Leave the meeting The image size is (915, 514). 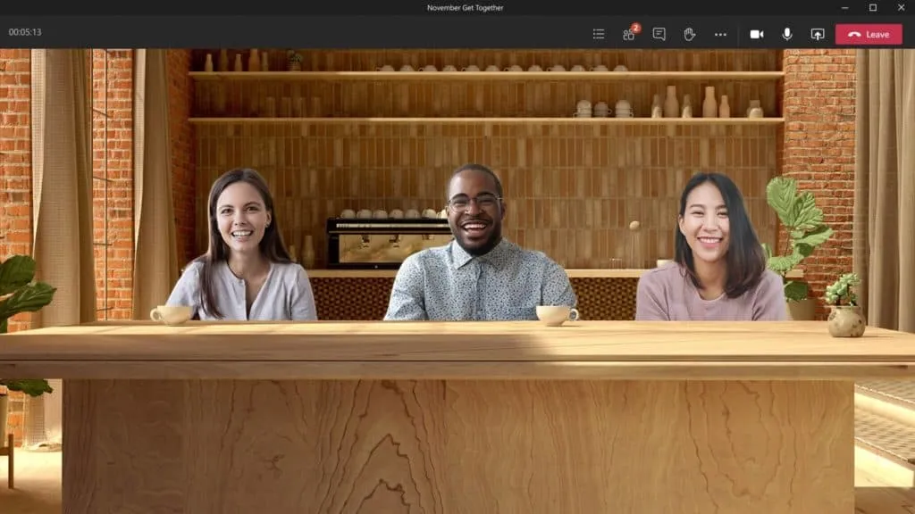pyautogui.click(x=868, y=34)
